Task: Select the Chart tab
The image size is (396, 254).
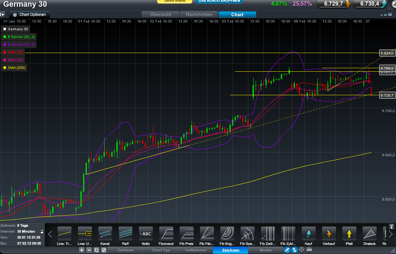Action: coord(237,14)
